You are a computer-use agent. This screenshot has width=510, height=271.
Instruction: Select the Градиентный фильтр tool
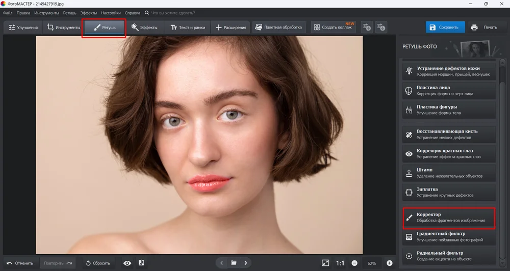pyautogui.click(x=449, y=236)
